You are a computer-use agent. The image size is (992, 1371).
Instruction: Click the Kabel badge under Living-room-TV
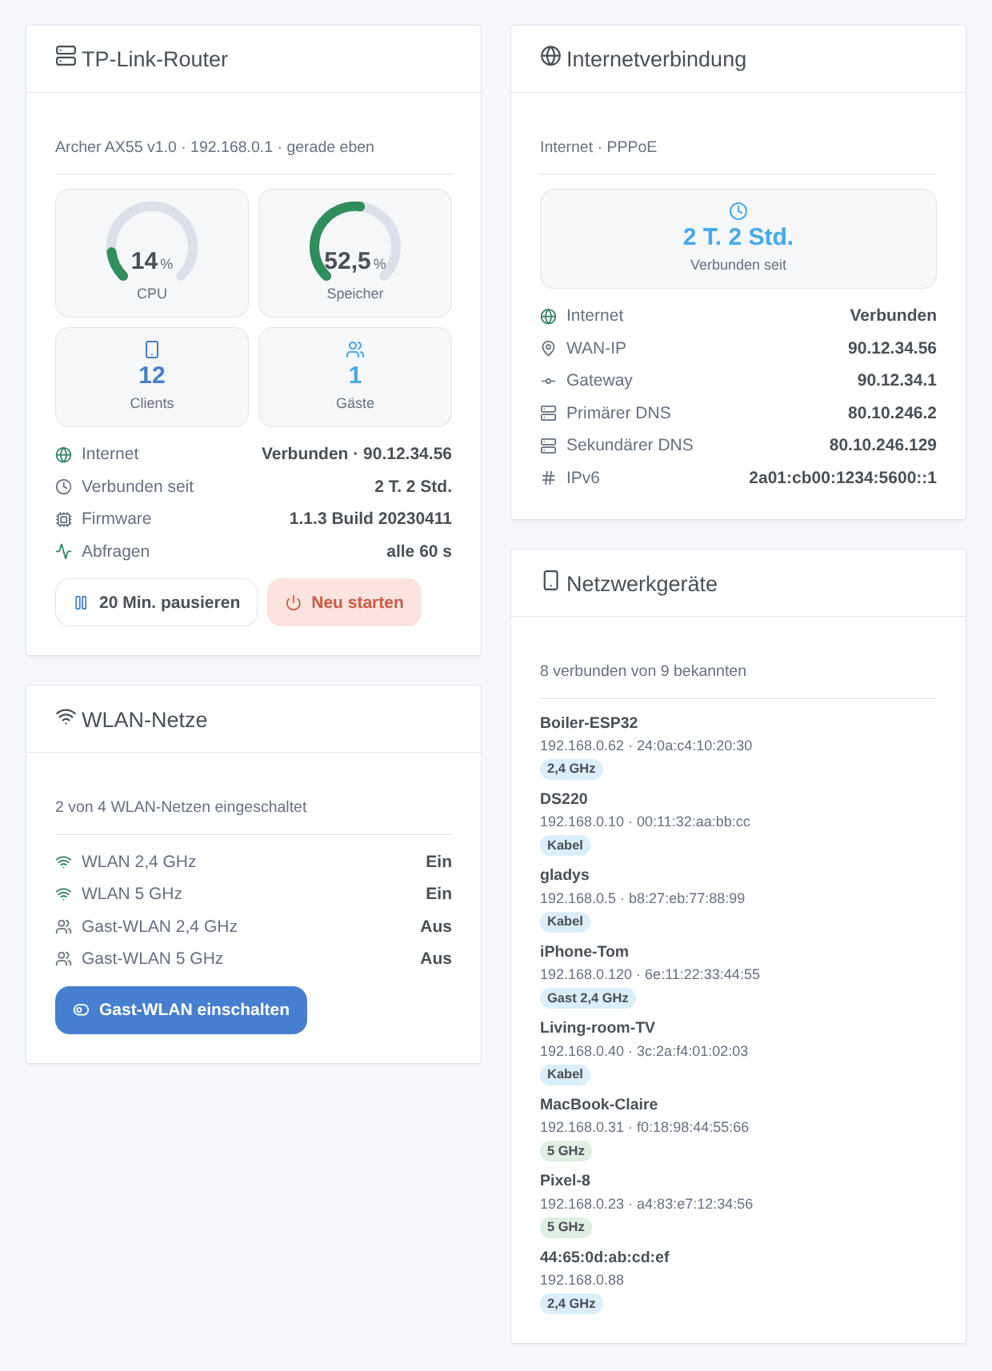point(565,1074)
